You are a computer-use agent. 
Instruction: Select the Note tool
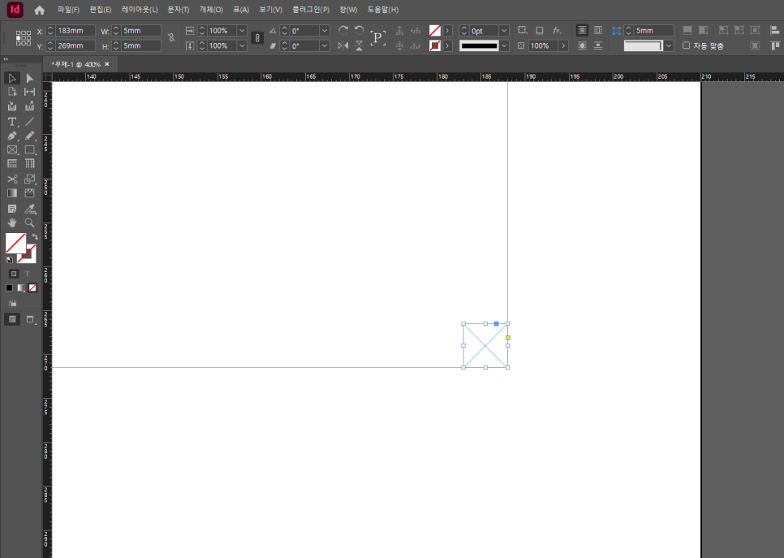pos(12,209)
